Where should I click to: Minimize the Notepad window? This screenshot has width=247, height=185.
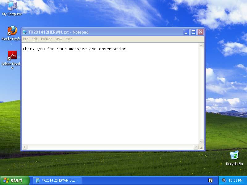pos(186,32)
